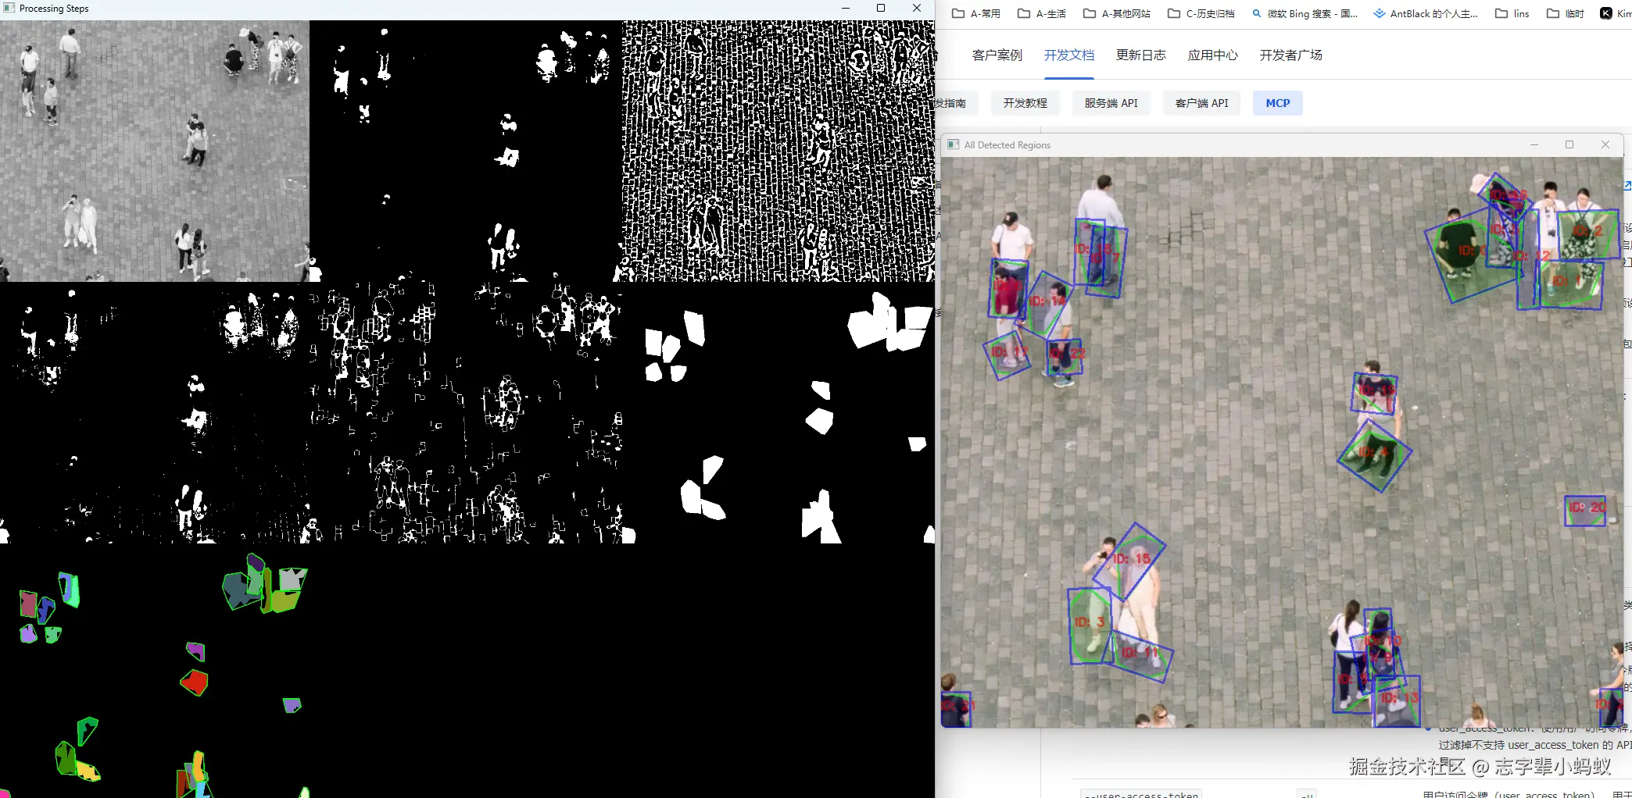Click the "ID: 15" region label

(x=1132, y=559)
